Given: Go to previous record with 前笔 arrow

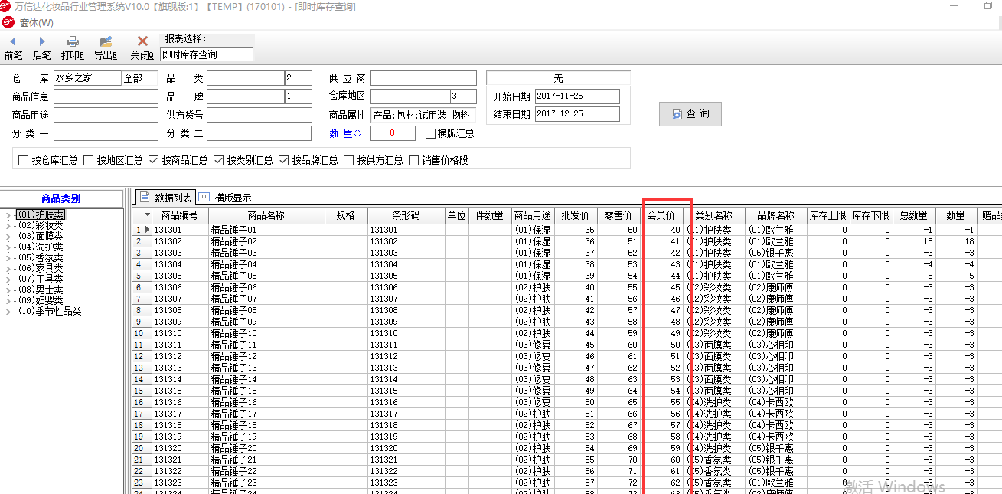Looking at the screenshot, I should tap(13, 41).
